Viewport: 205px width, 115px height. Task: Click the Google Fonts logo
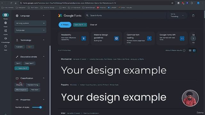click(70, 16)
